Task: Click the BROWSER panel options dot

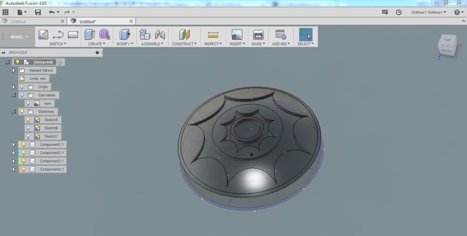Action: 97,53
